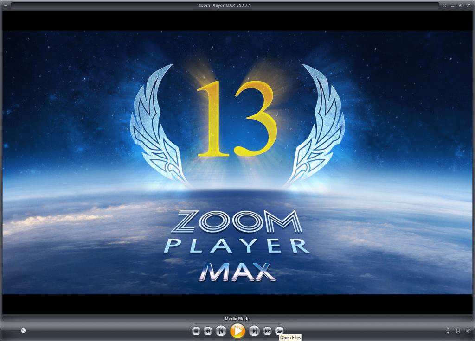Open the equalizer icon in control bar

click(x=458, y=331)
